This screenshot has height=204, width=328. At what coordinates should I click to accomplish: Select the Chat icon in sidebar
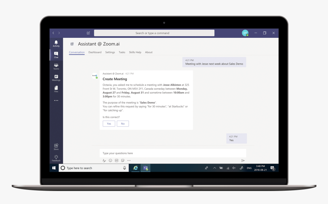click(x=56, y=55)
